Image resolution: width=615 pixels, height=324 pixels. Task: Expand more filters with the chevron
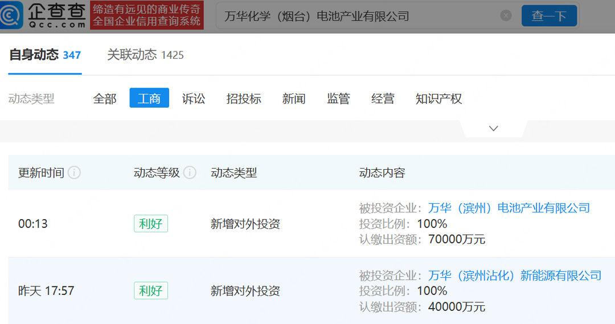click(493, 128)
